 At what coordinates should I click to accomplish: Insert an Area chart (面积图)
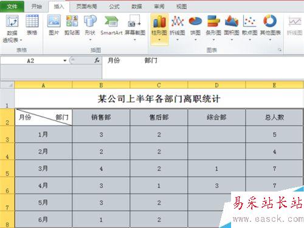[x=232, y=27]
